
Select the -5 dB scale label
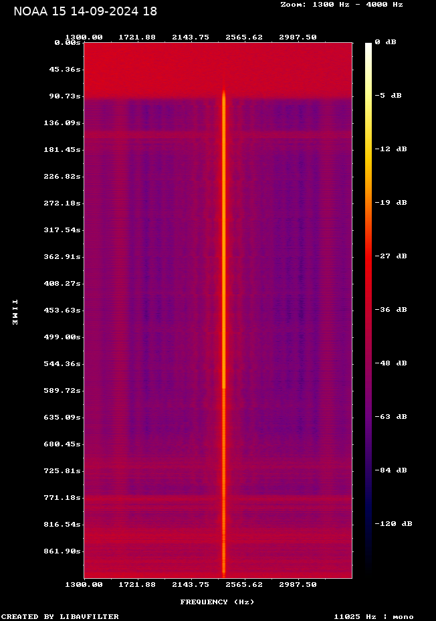pyautogui.click(x=387, y=95)
